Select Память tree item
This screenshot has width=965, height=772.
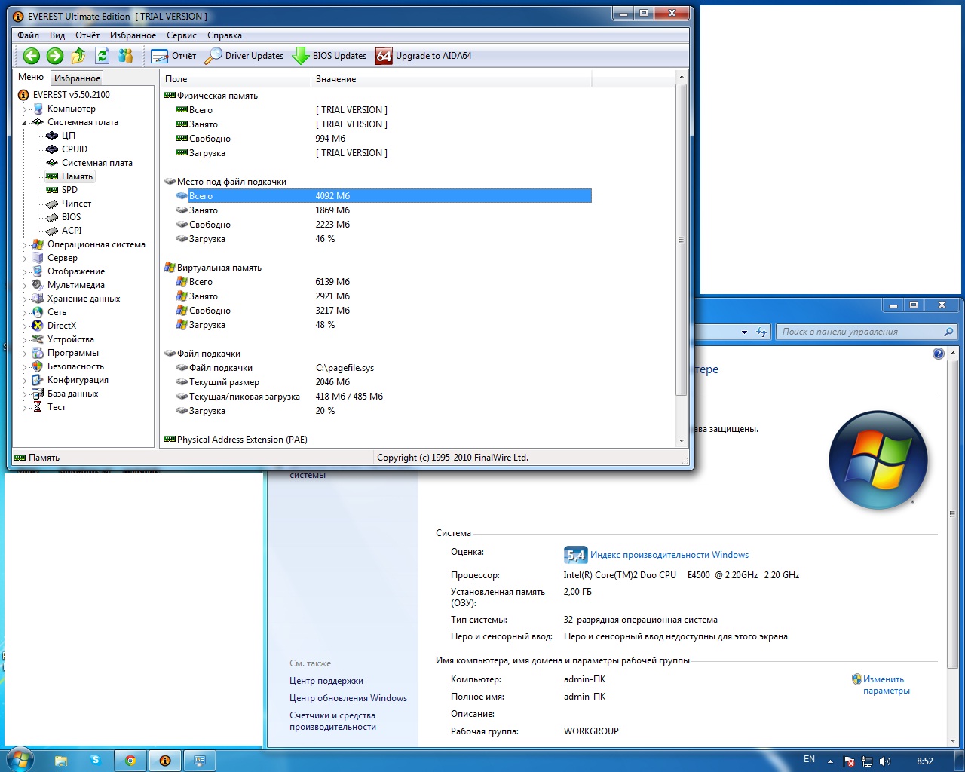(x=77, y=176)
